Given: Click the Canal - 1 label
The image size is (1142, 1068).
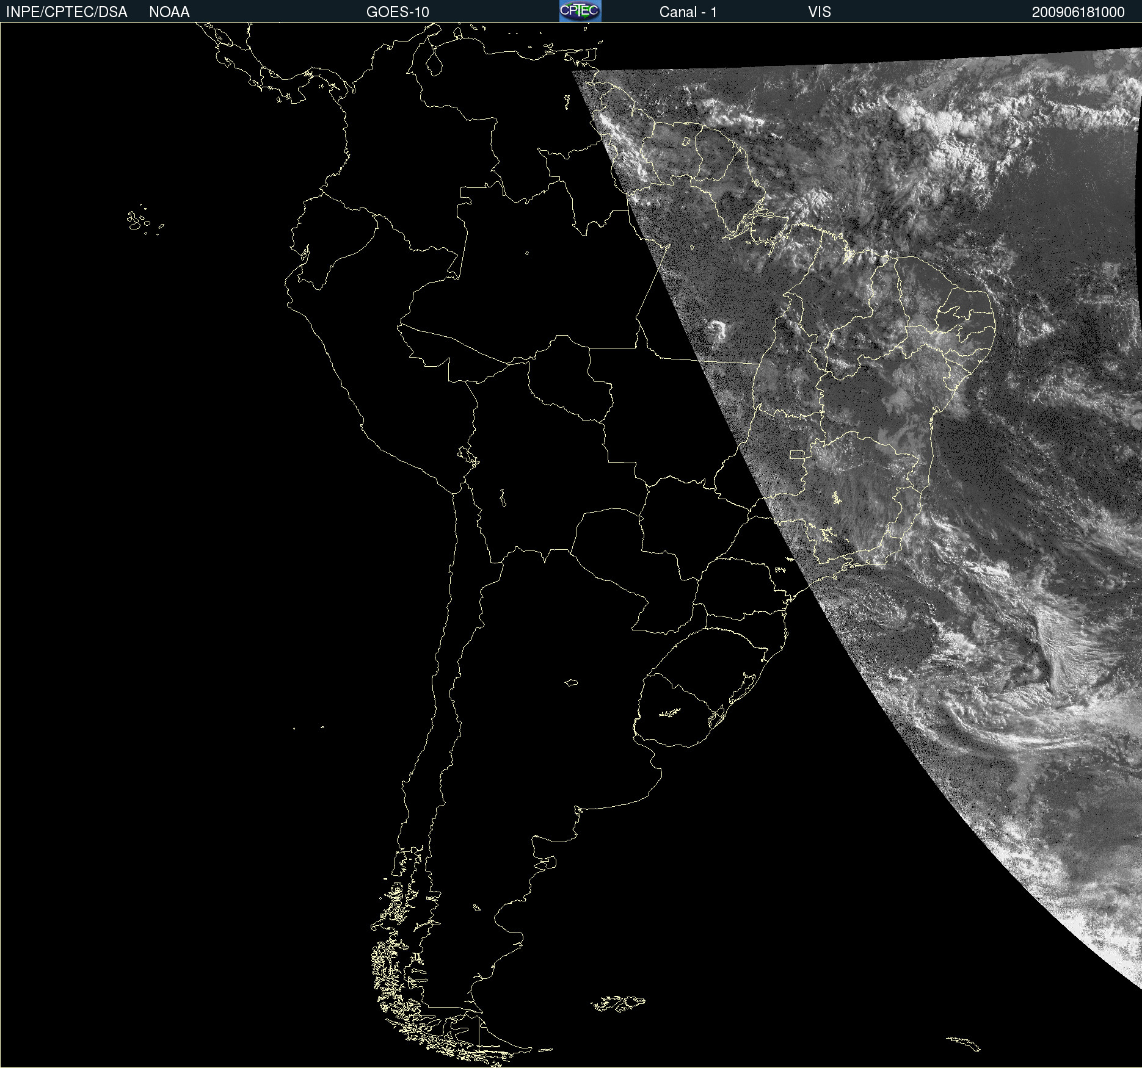Looking at the screenshot, I should [688, 12].
